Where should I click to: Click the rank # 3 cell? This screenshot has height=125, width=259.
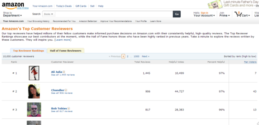point(15,110)
